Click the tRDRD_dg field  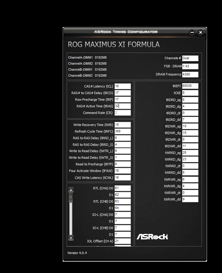(x=190, y=106)
